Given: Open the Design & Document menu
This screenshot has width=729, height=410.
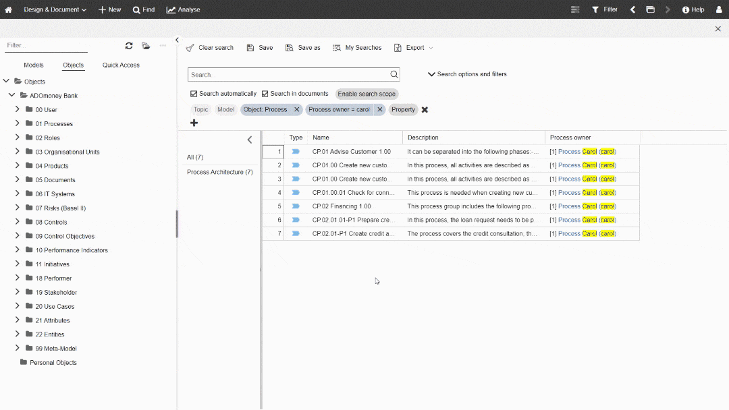Looking at the screenshot, I should click(55, 9).
